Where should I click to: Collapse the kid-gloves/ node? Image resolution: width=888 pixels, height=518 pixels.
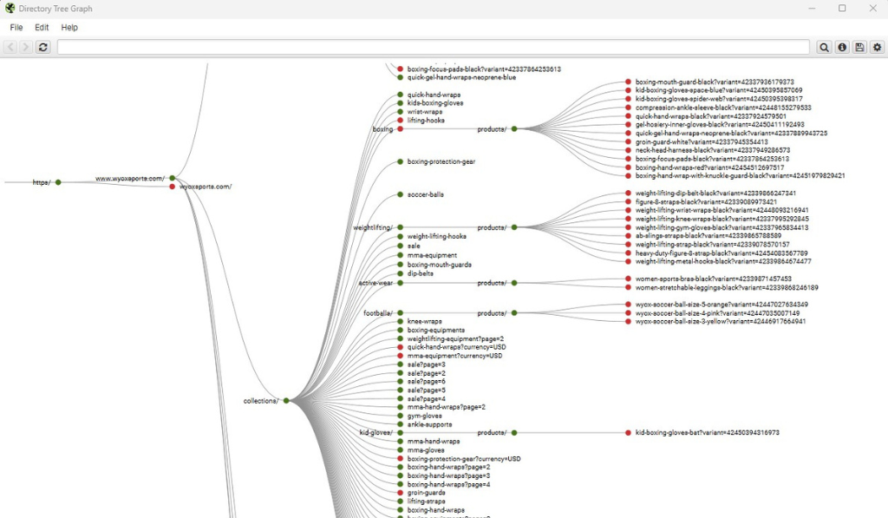click(401, 432)
